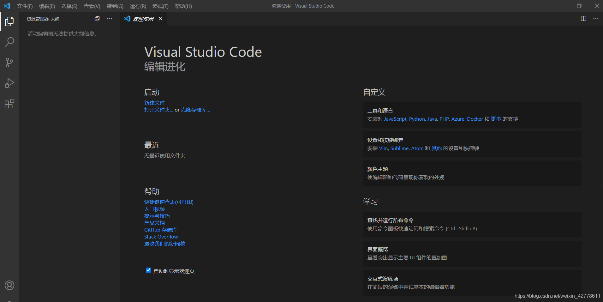
Task: Open the 查看(V) menu
Action: pyautogui.click(x=92, y=6)
